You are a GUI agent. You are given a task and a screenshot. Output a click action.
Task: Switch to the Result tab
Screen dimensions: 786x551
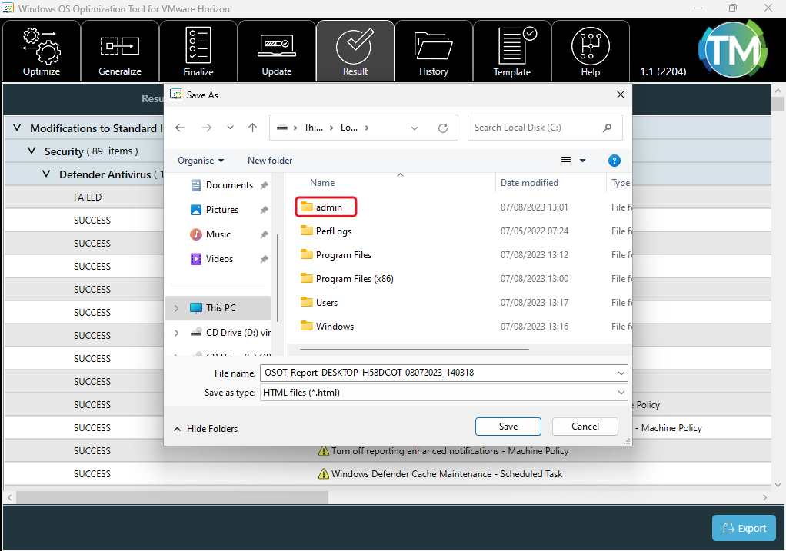click(355, 51)
